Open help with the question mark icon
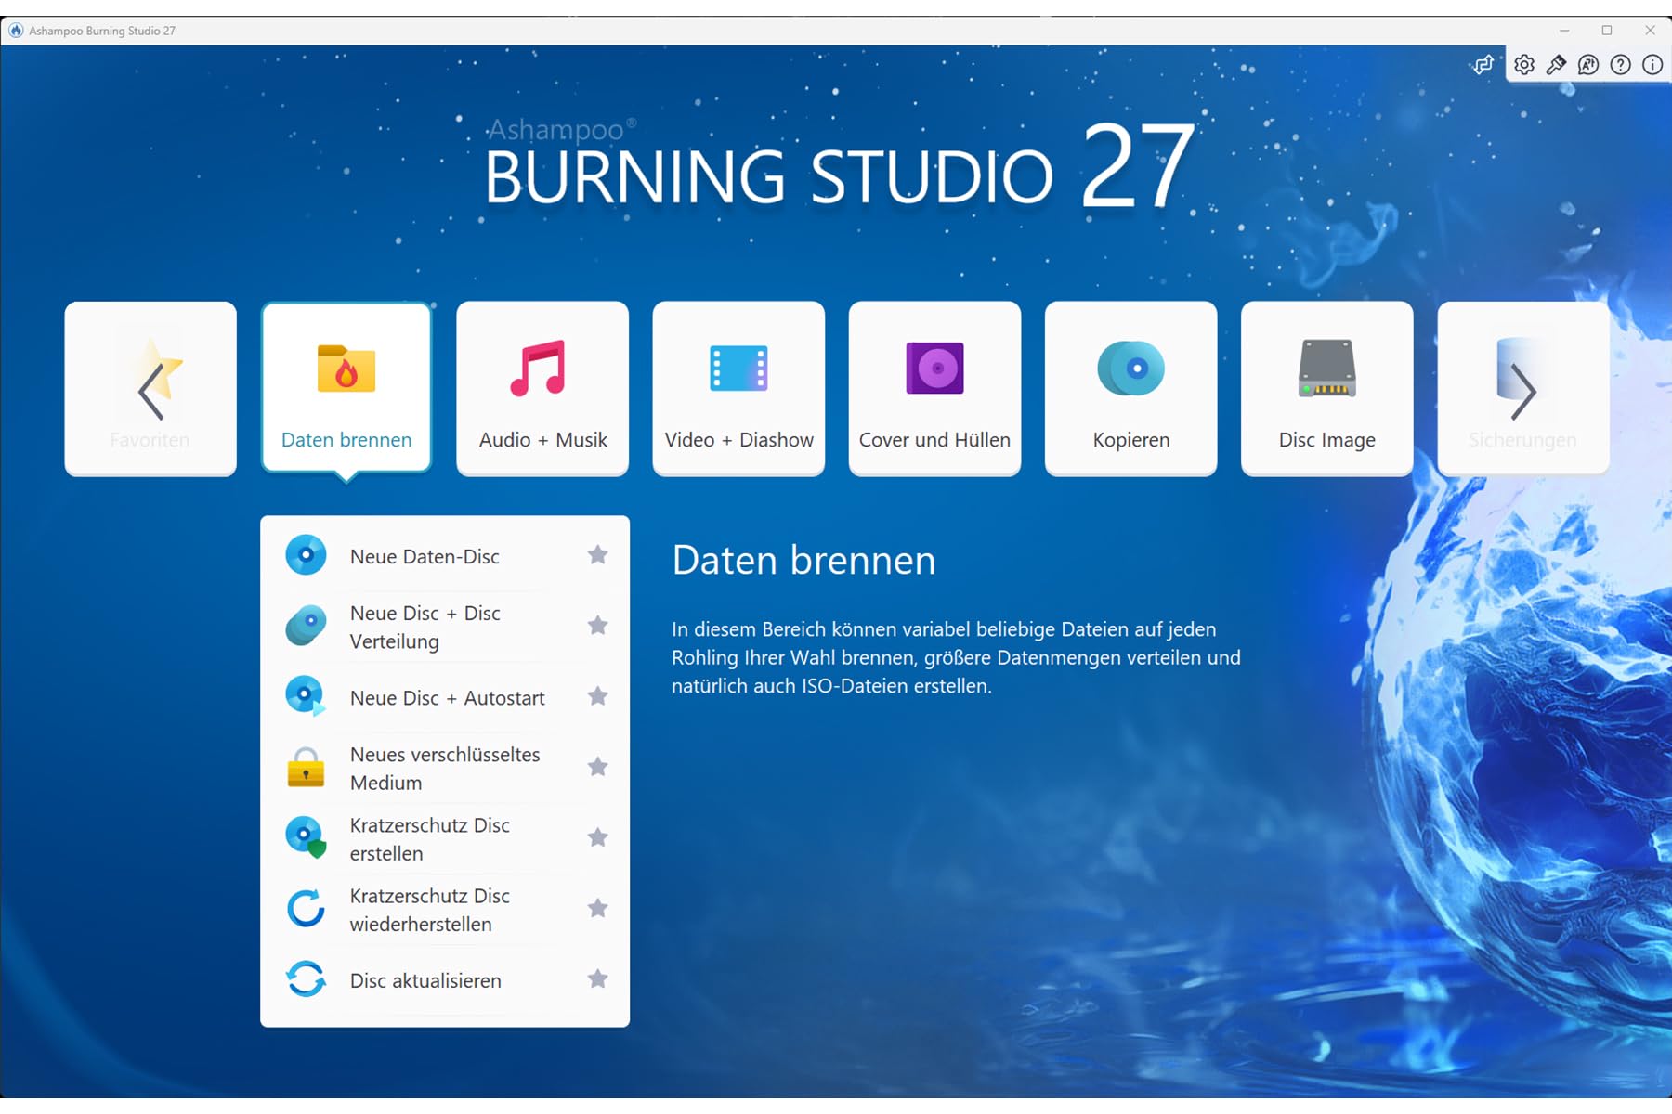The width and height of the screenshot is (1672, 1114). point(1620,65)
